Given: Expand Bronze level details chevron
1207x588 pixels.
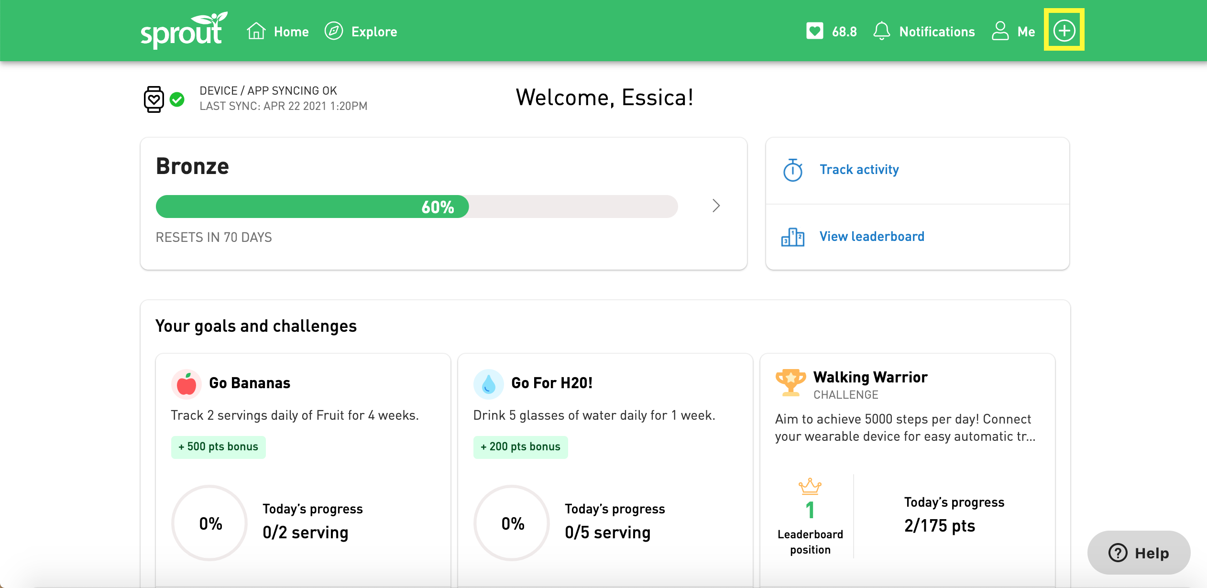Looking at the screenshot, I should click(716, 206).
